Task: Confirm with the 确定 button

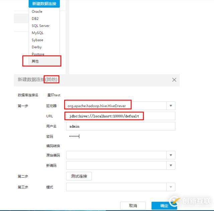Action: 164,206
